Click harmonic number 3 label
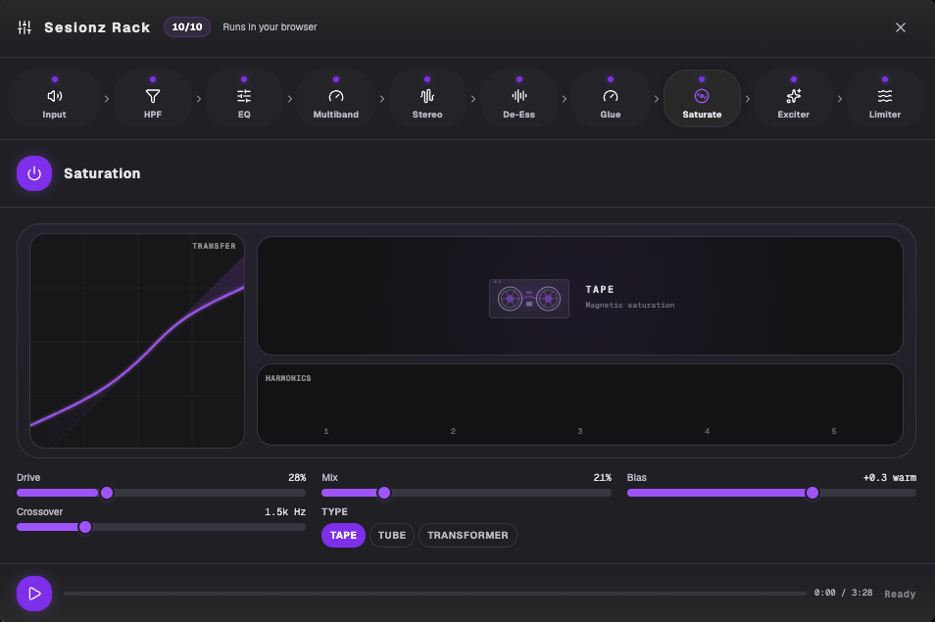 tap(579, 431)
